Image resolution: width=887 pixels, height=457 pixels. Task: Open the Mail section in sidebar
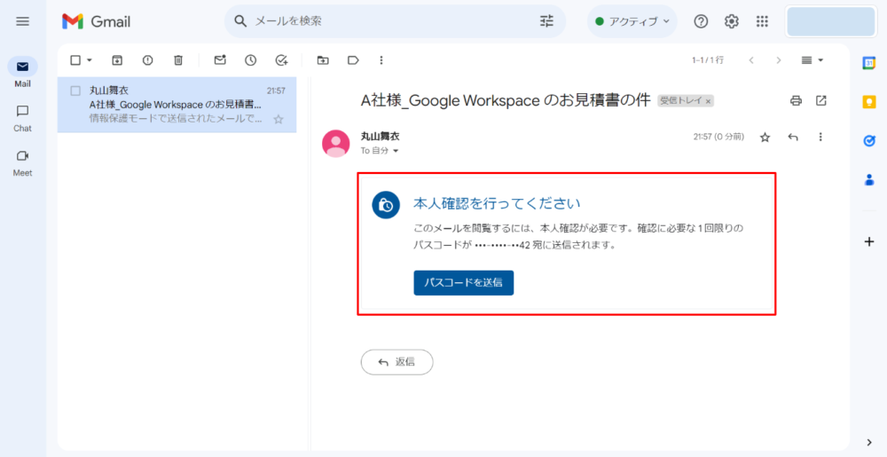click(23, 73)
